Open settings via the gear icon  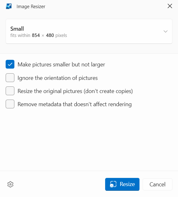tap(10, 184)
